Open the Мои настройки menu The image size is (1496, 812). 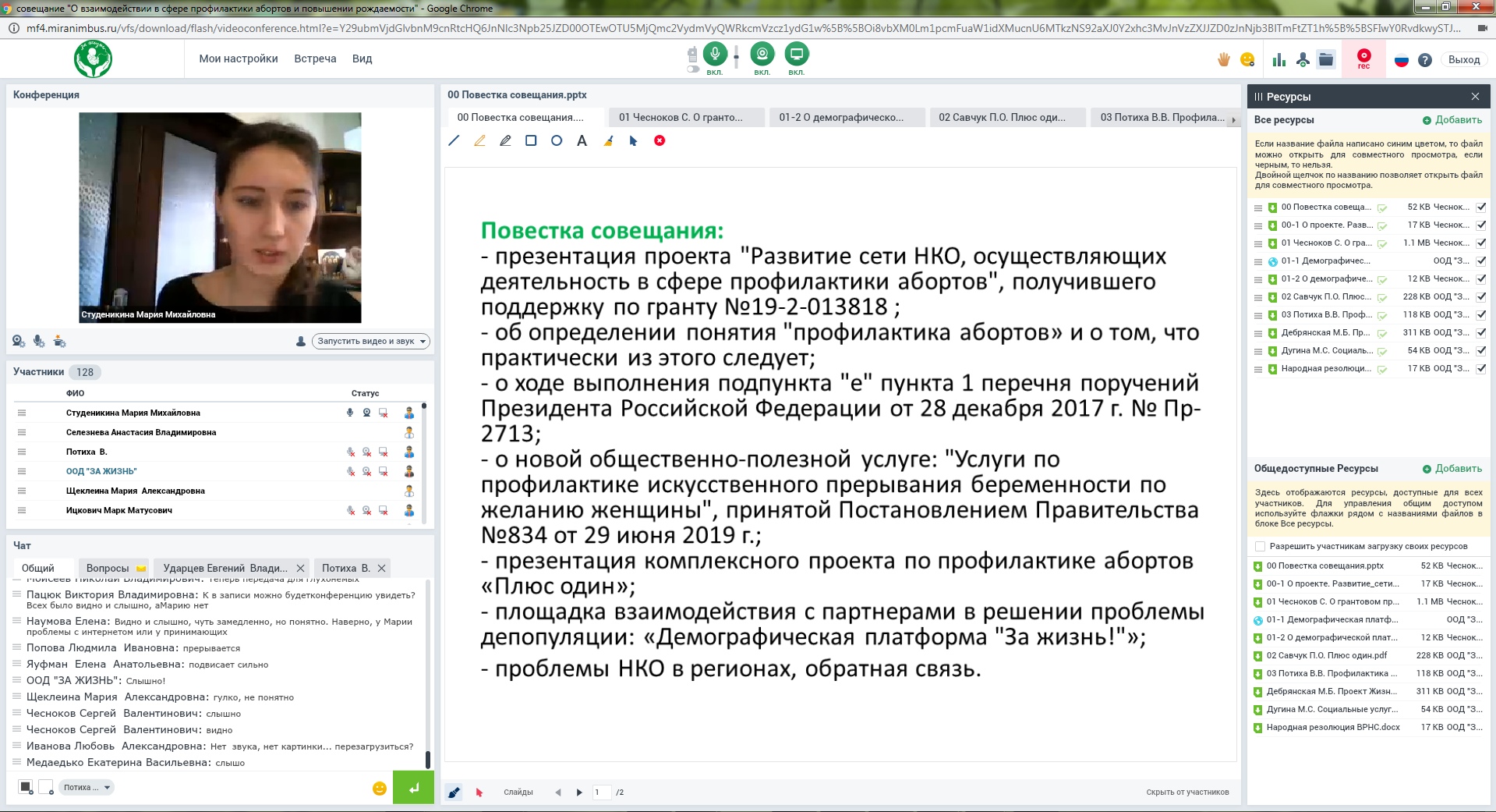[238, 59]
